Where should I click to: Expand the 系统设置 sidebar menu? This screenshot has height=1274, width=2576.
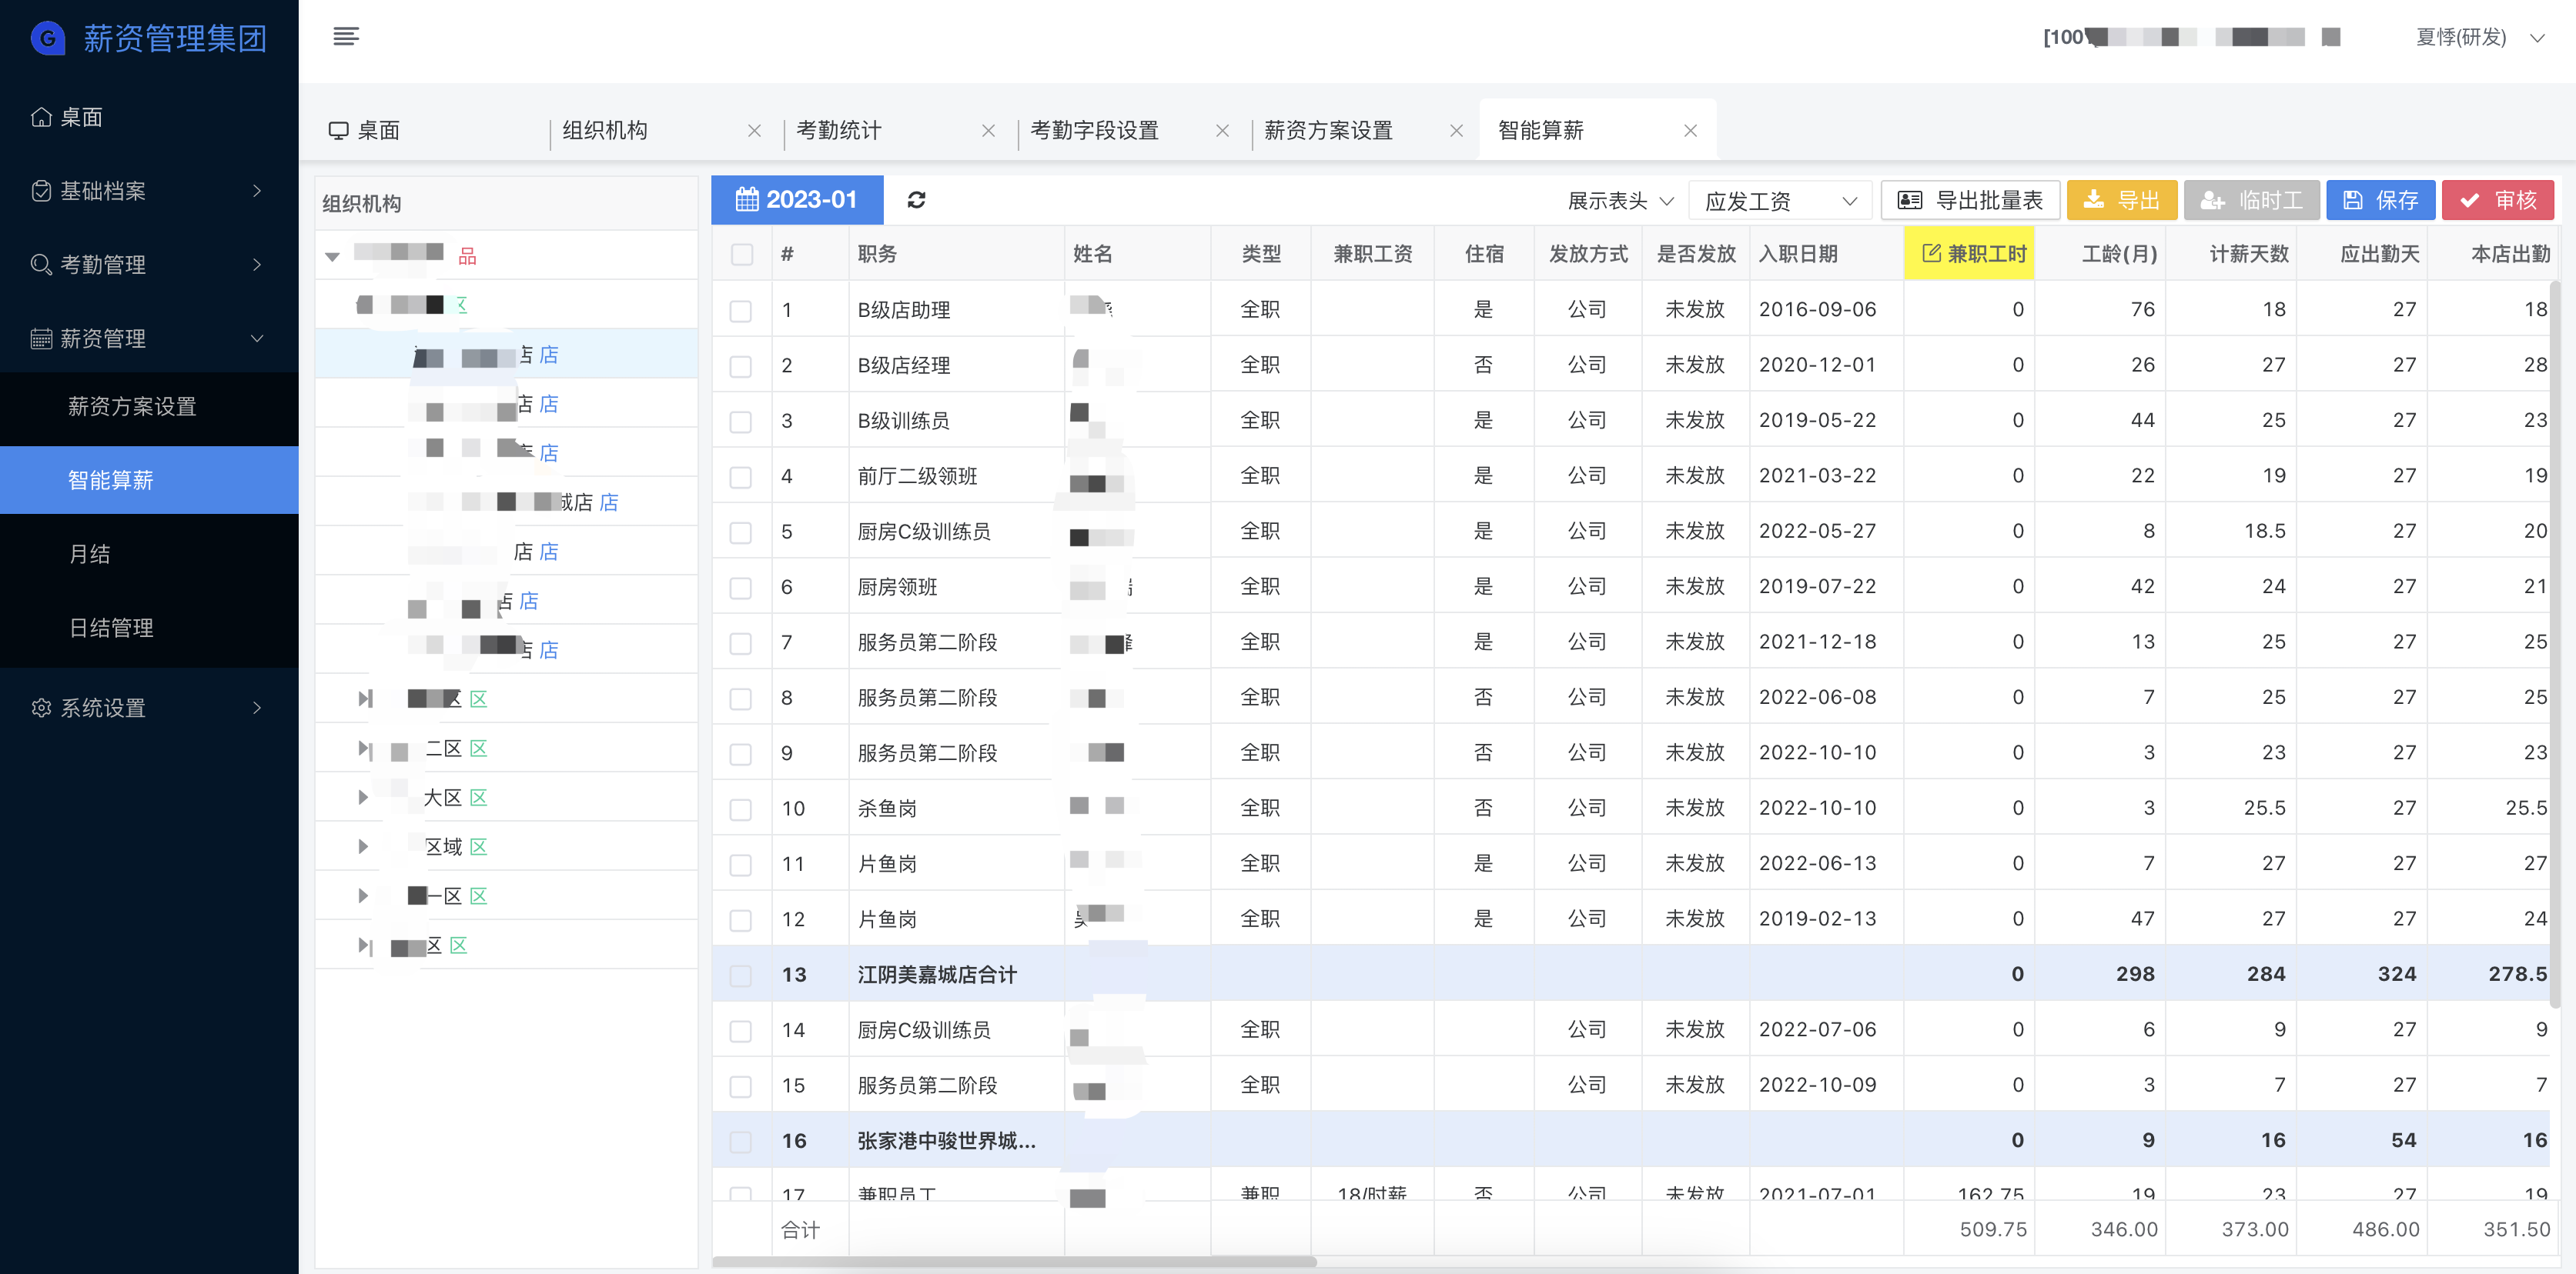click(x=149, y=708)
